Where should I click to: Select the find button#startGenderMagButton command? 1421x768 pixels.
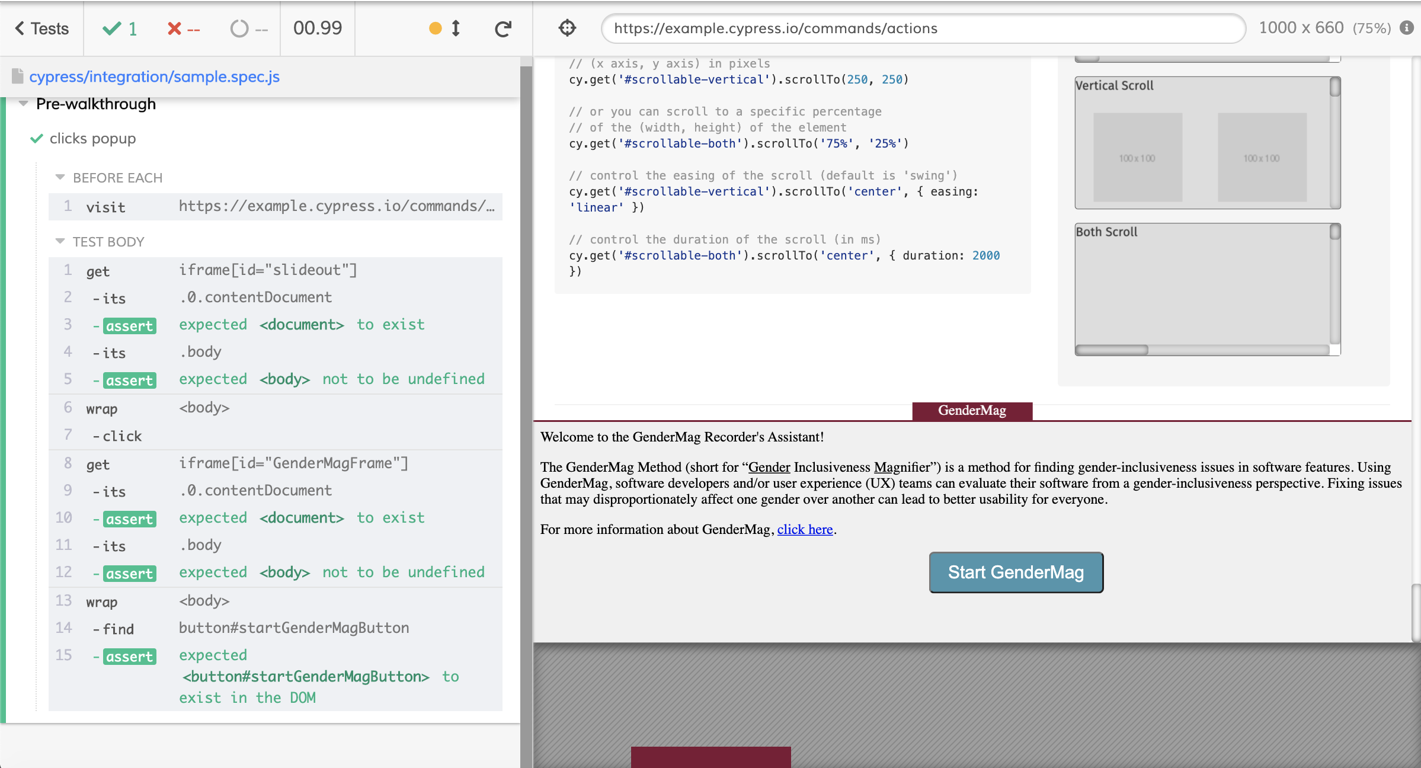coord(275,628)
